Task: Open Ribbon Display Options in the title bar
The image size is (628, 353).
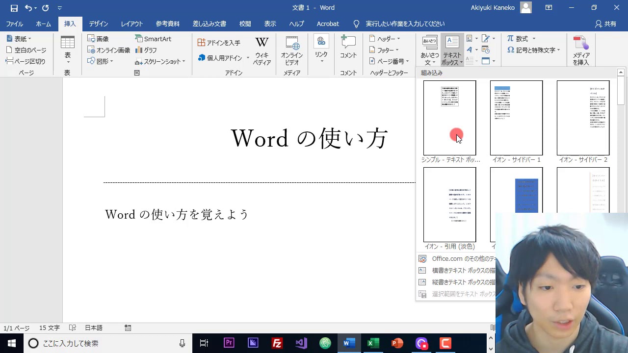Action: click(549, 8)
